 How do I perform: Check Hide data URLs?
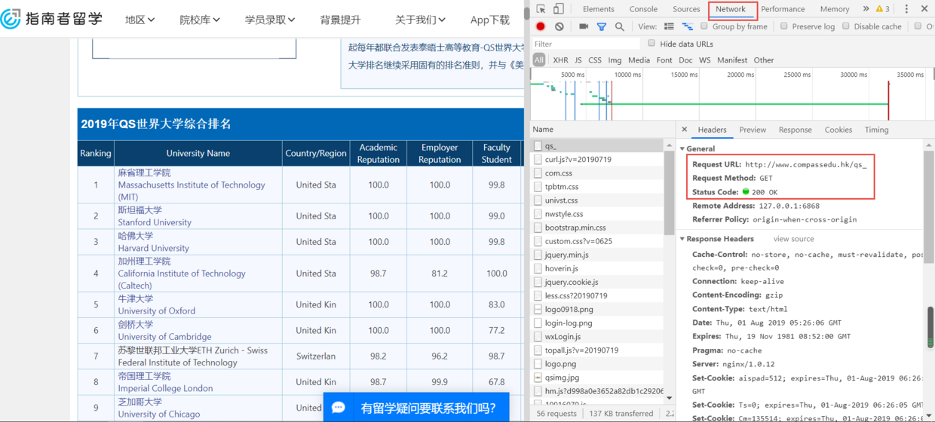pyautogui.click(x=652, y=44)
